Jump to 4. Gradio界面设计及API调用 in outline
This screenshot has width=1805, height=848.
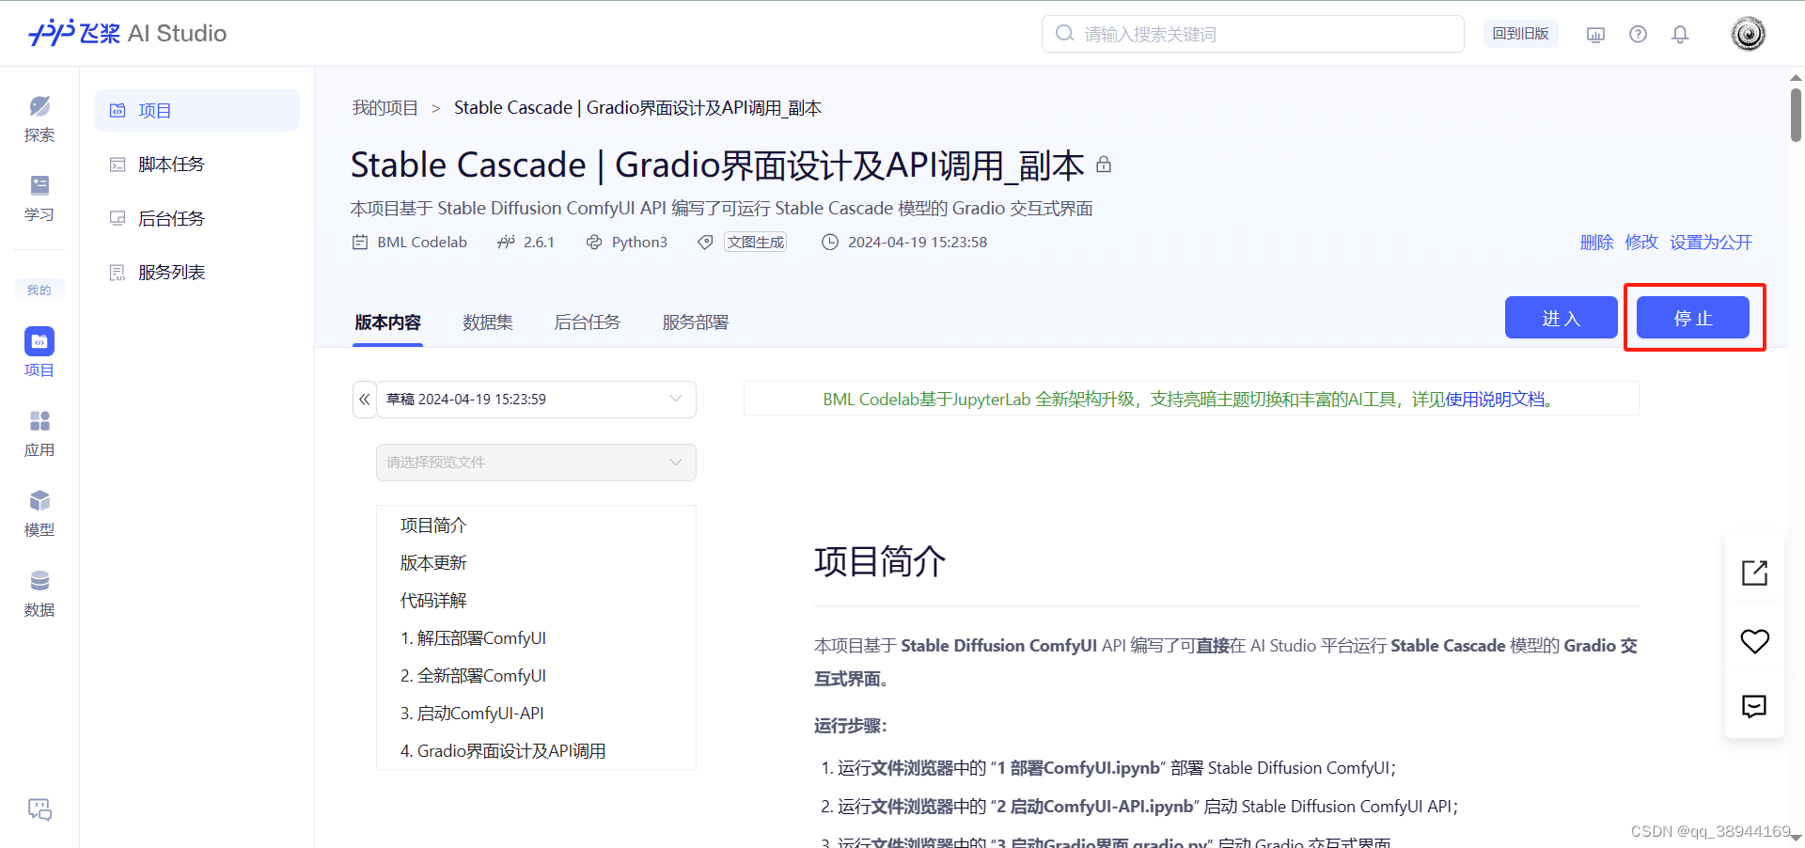pos(503,751)
